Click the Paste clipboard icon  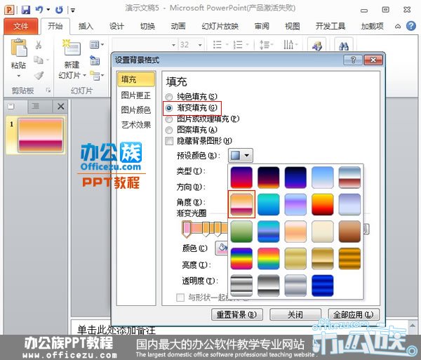[18, 48]
